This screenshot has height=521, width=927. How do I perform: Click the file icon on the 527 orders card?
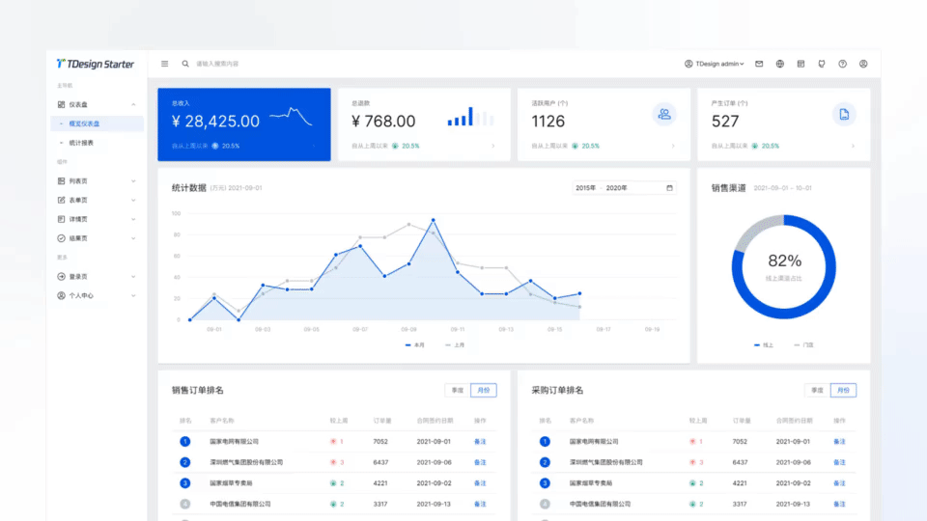tap(844, 114)
